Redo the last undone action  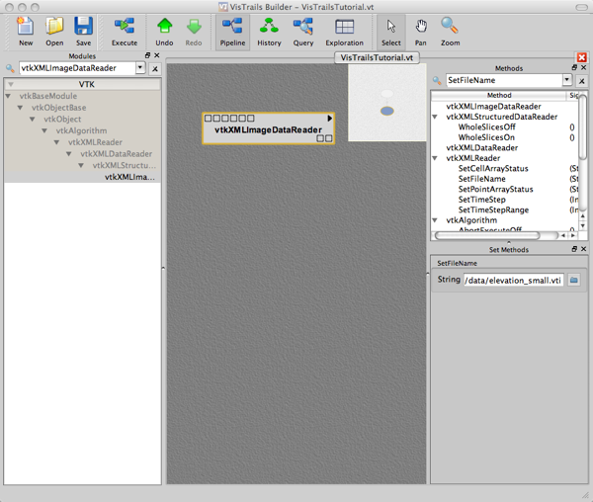pyautogui.click(x=194, y=32)
